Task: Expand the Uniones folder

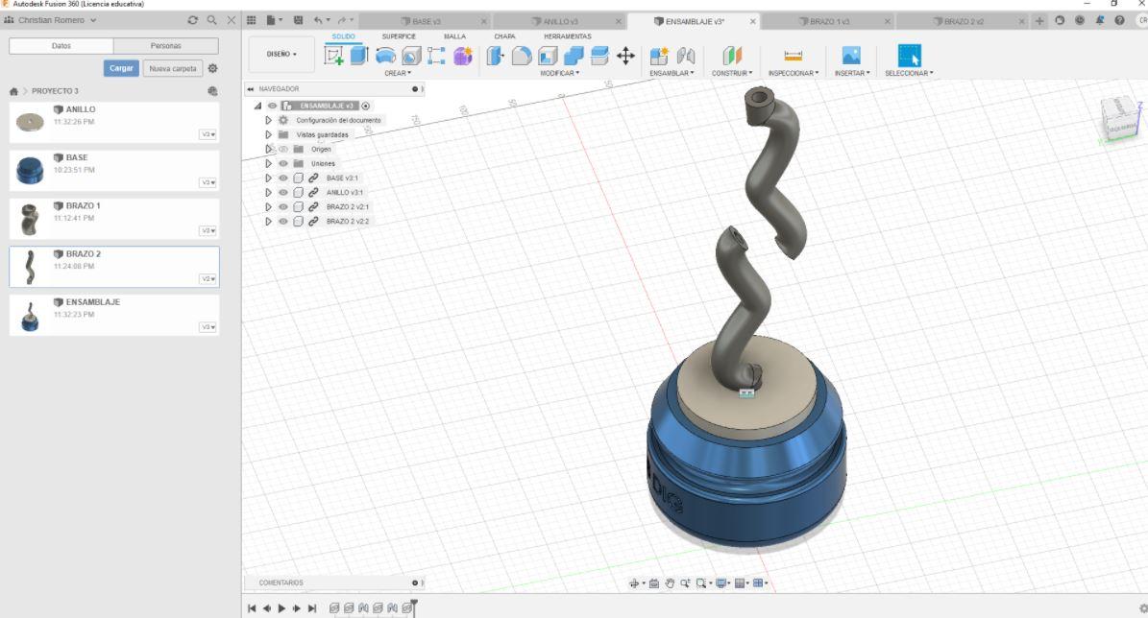Action: point(269,164)
